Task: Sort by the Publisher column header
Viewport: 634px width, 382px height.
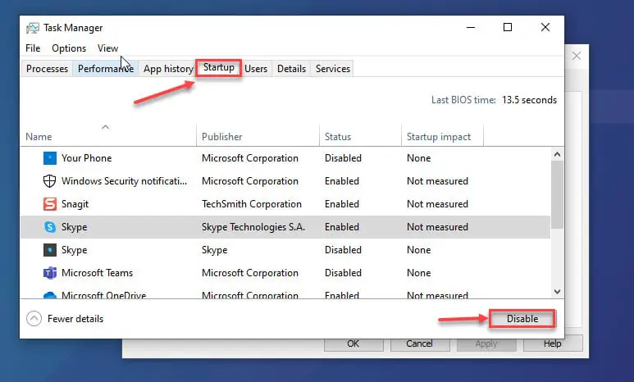Action: pos(258,137)
